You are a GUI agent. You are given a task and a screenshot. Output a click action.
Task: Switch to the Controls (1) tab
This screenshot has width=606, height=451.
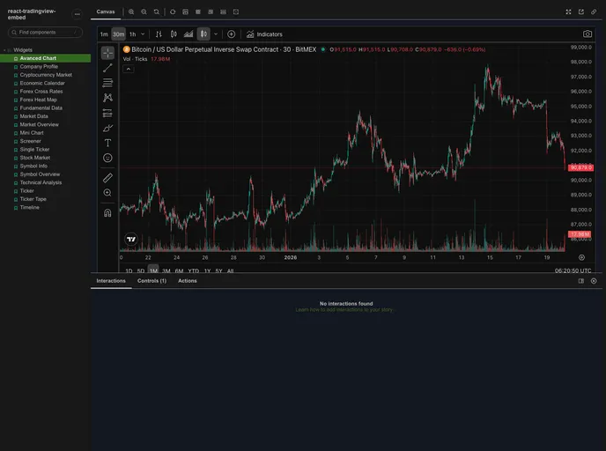click(x=151, y=281)
